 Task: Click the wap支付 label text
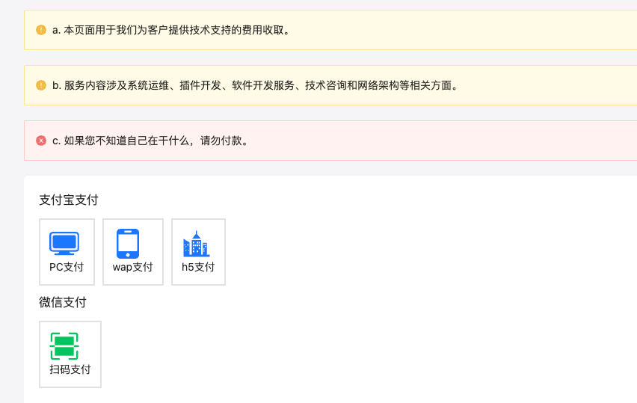coord(133,267)
